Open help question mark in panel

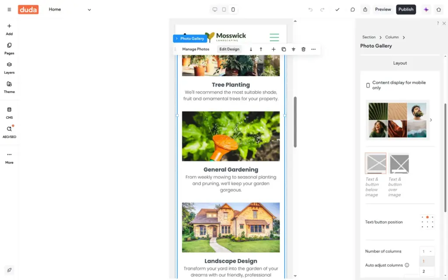point(437,24)
